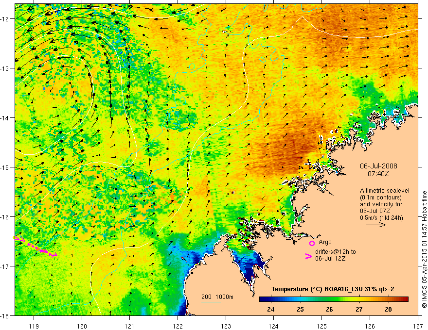Click the '(0.1m contours)' legend text
Viewport: 428px width, 330px height.
381,198
